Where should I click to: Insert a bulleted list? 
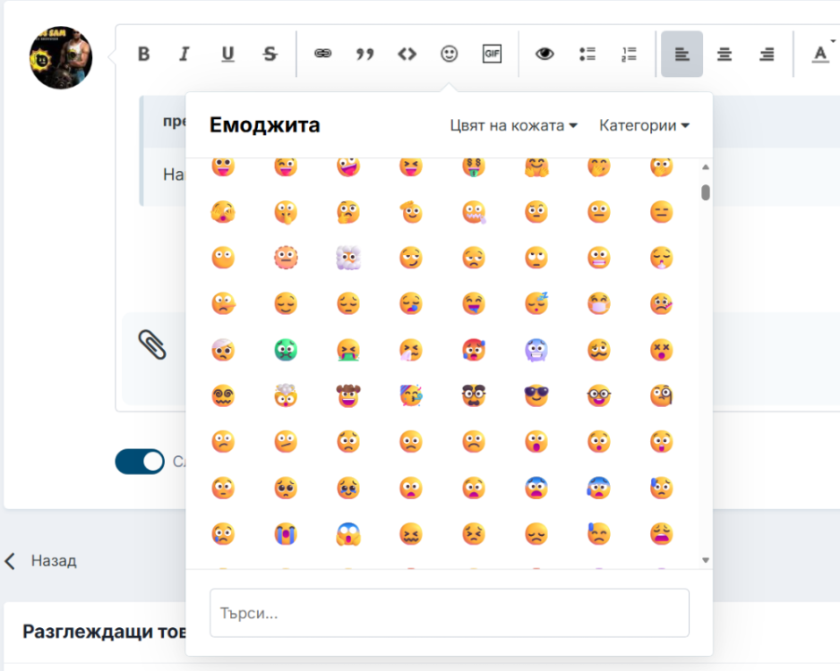587,54
